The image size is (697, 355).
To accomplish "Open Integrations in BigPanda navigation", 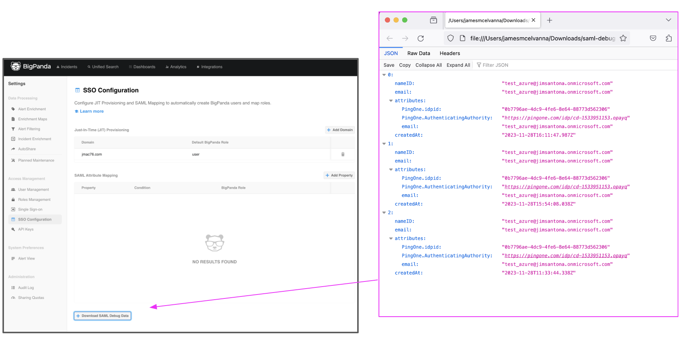I will tap(209, 67).
